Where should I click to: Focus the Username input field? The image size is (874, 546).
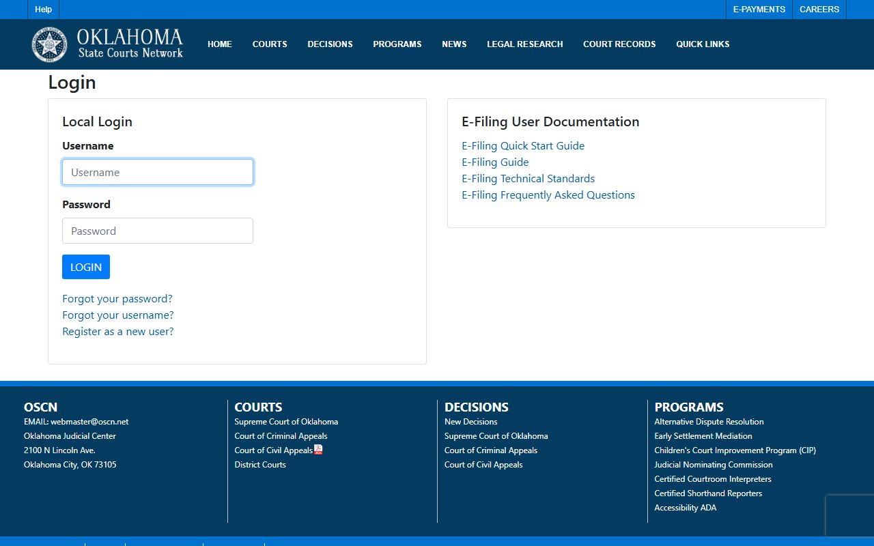click(158, 172)
